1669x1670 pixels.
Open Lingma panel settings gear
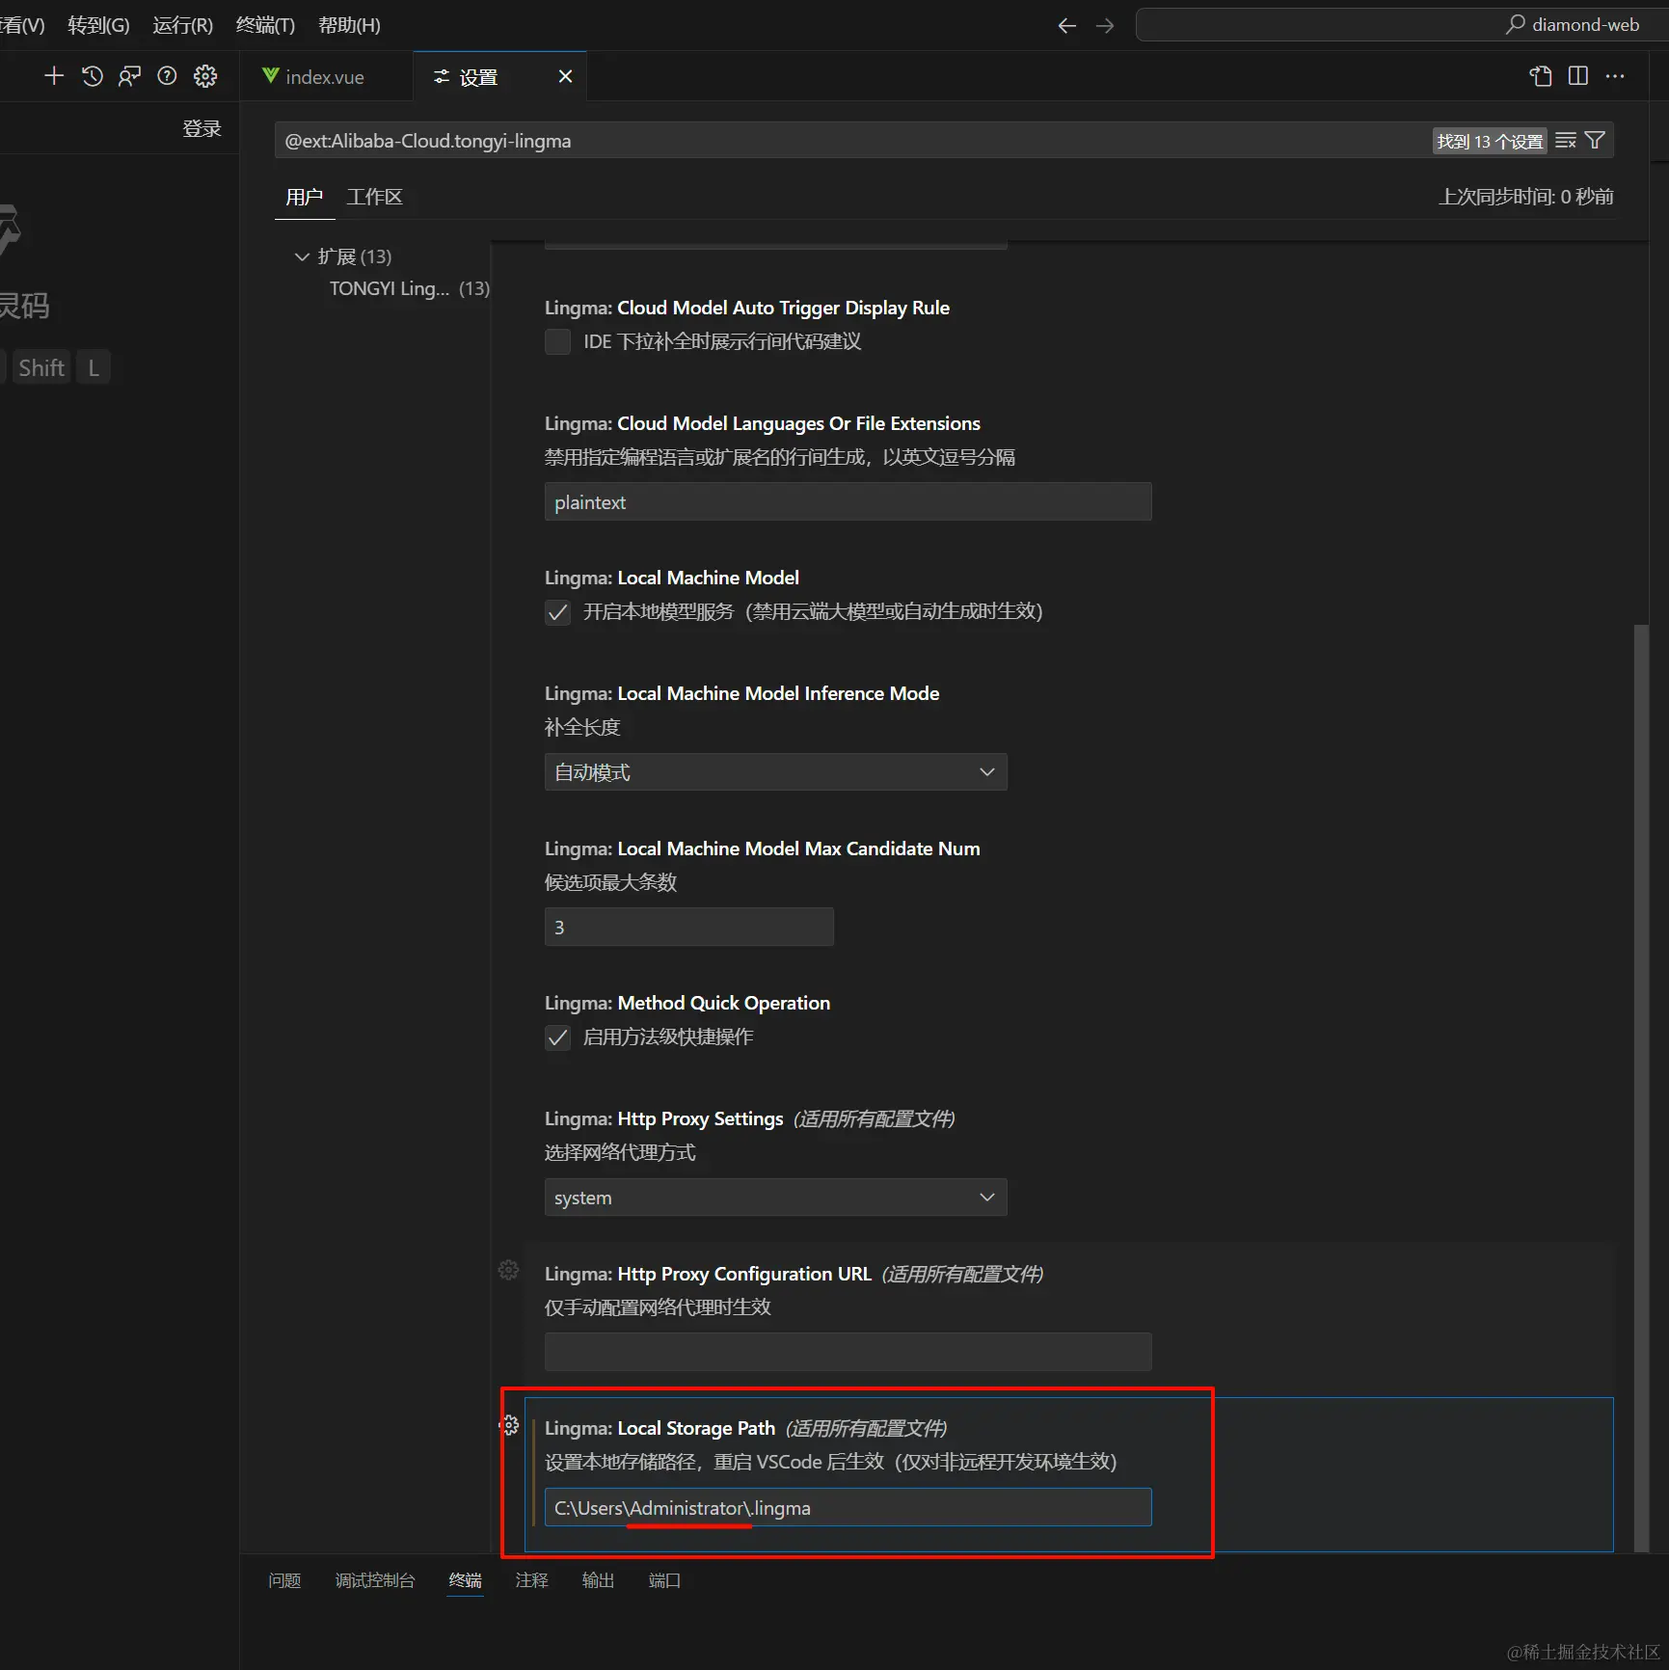[x=205, y=76]
